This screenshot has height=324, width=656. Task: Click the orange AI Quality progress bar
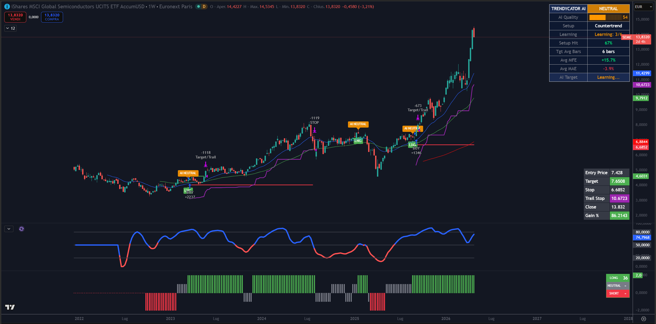pyautogui.click(x=605, y=17)
